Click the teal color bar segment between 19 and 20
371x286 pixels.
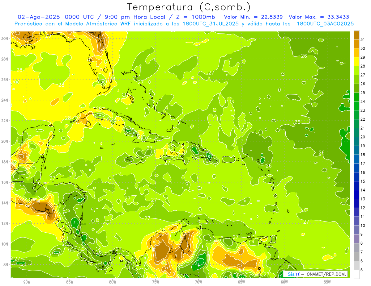tap(356, 141)
